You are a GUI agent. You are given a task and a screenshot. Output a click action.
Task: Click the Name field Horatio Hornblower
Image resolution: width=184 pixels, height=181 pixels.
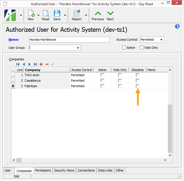tap(69, 40)
